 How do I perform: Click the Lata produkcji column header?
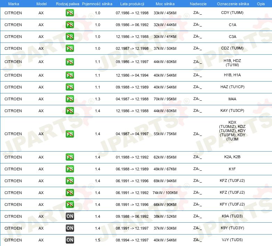pos(132,4)
